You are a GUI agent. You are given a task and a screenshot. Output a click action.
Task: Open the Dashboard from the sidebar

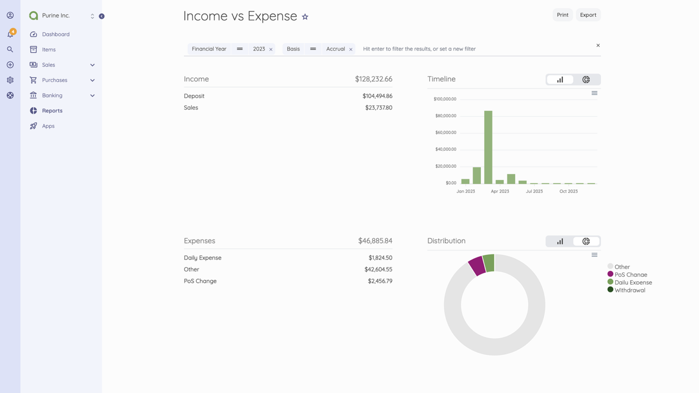(56, 34)
